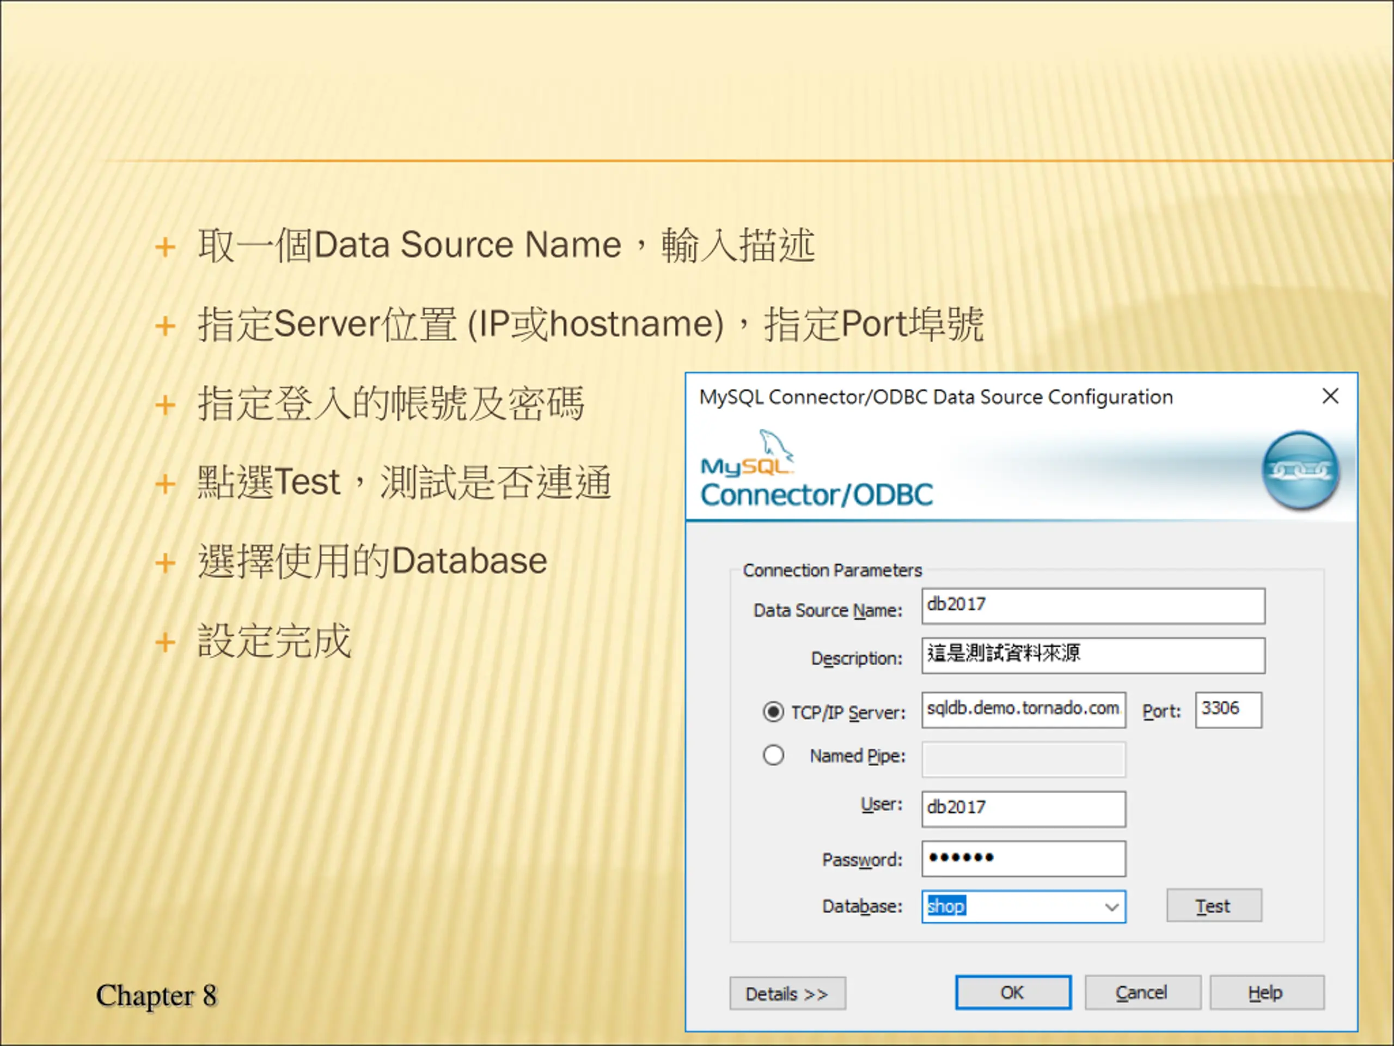The width and height of the screenshot is (1394, 1046).
Task: Click the 點選Test bullet text
Action: [x=404, y=482]
